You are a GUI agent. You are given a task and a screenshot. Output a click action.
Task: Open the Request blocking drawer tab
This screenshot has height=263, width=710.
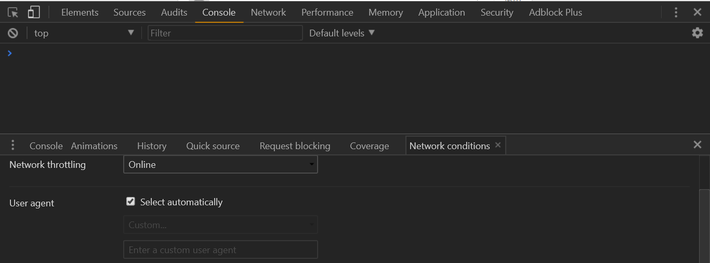pyautogui.click(x=295, y=146)
